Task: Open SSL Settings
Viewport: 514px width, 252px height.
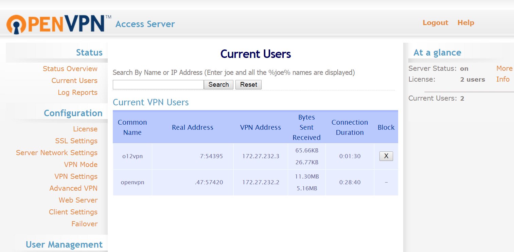Action: (x=76, y=141)
